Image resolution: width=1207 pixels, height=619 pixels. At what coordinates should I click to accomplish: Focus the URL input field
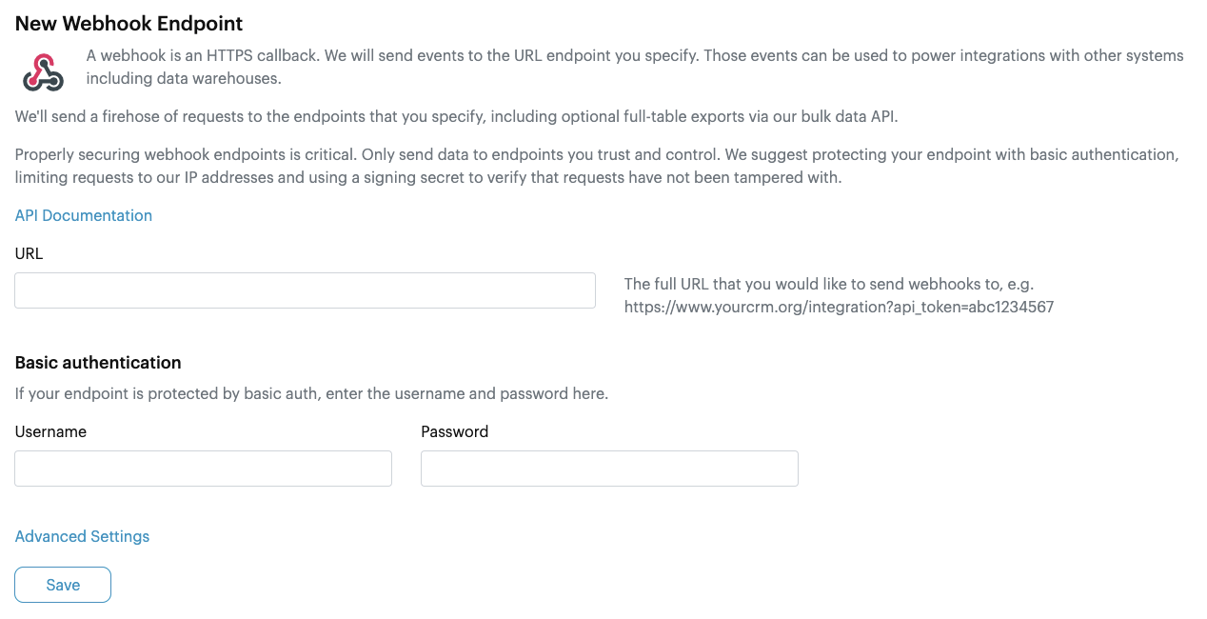click(x=305, y=290)
